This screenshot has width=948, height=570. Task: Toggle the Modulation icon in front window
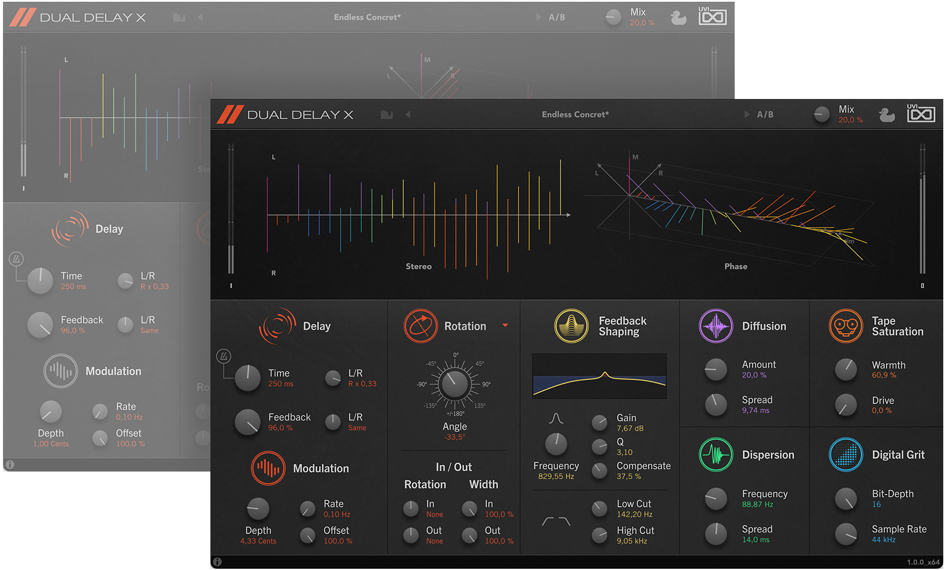tap(268, 468)
